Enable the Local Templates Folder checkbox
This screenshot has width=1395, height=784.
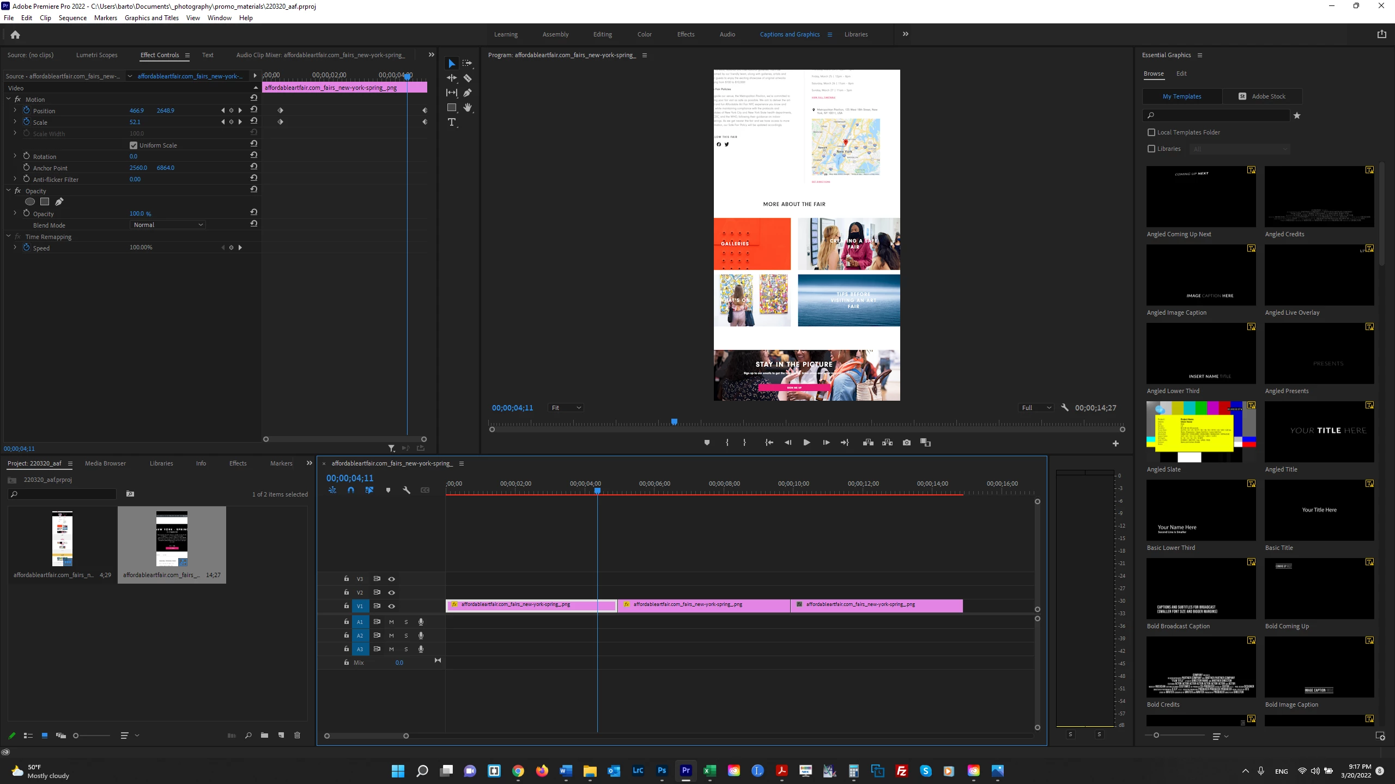pos(1151,132)
